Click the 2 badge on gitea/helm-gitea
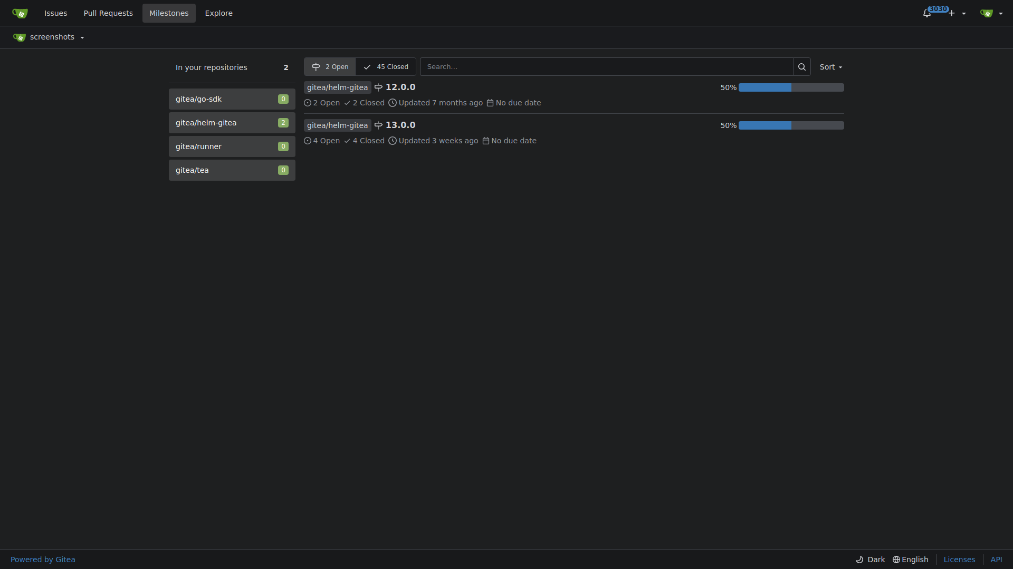This screenshot has width=1013, height=569. pyautogui.click(x=283, y=123)
